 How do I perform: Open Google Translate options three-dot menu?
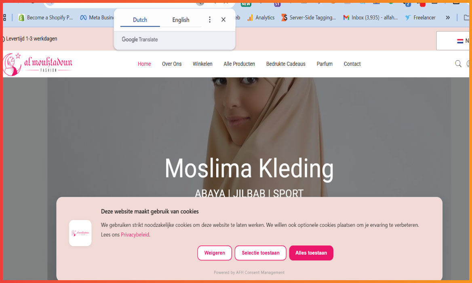point(209,20)
